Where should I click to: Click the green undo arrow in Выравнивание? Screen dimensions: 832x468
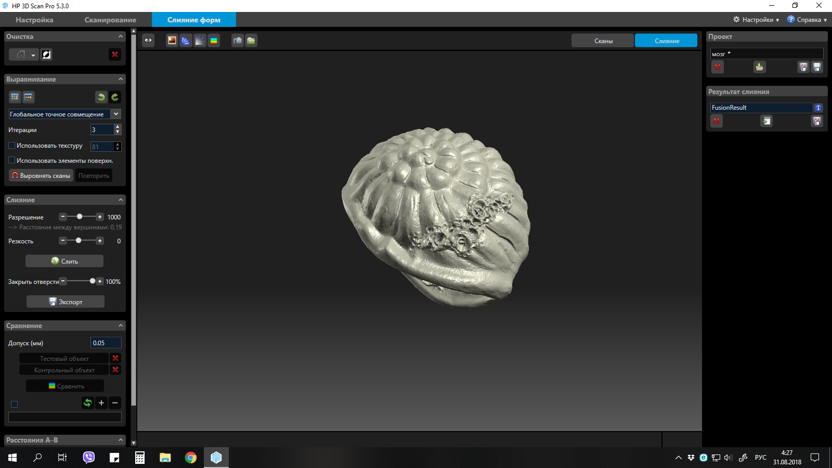point(101,97)
